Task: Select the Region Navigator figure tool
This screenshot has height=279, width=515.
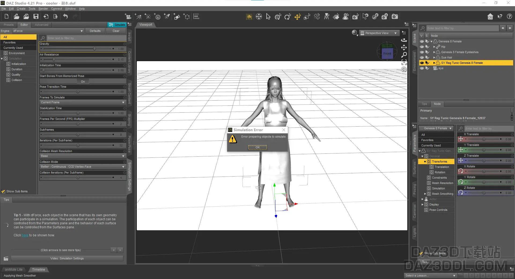Action: pos(346,17)
